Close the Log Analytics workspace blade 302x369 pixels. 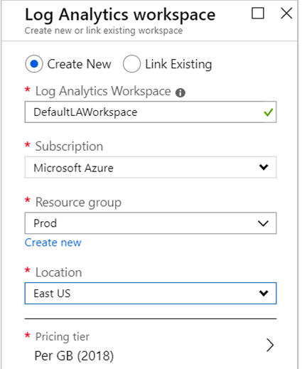(x=286, y=13)
